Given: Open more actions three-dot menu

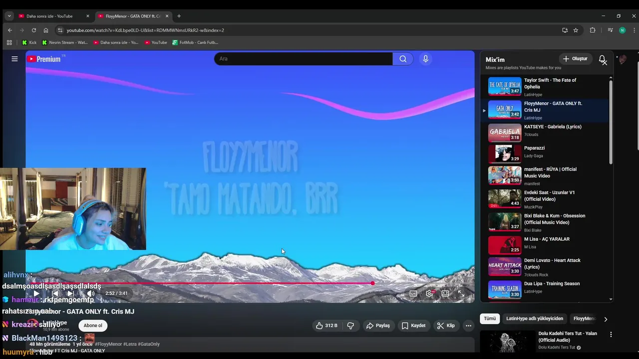Looking at the screenshot, I should (468, 326).
